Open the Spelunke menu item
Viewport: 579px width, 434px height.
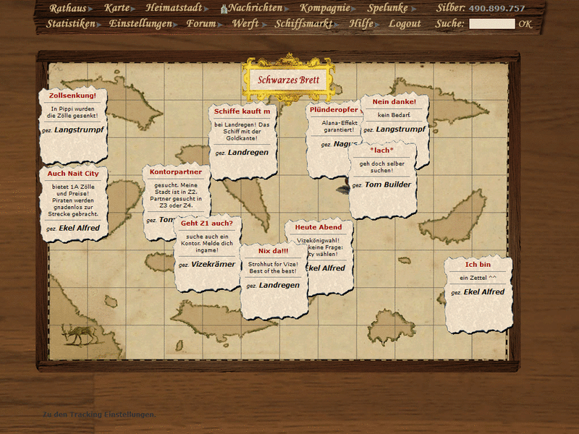pos(387,8)
